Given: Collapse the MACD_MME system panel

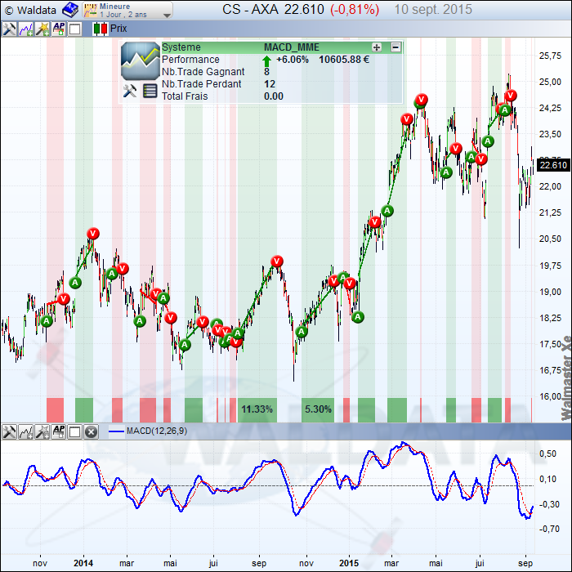Looking at the screenshot, I should pos(395,47).
